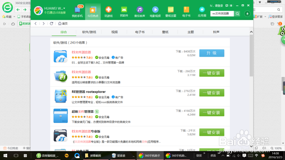Viewport: 285px width, 160px height.
Task: Expand the HUAWEI device dropdown arrow
Action: 64,8
